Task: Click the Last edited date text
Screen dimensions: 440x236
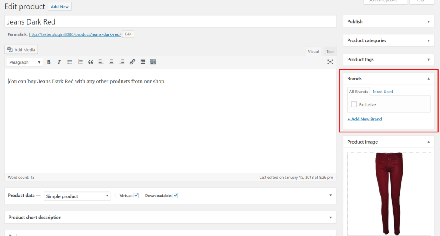Action: [x=296, y=178]
